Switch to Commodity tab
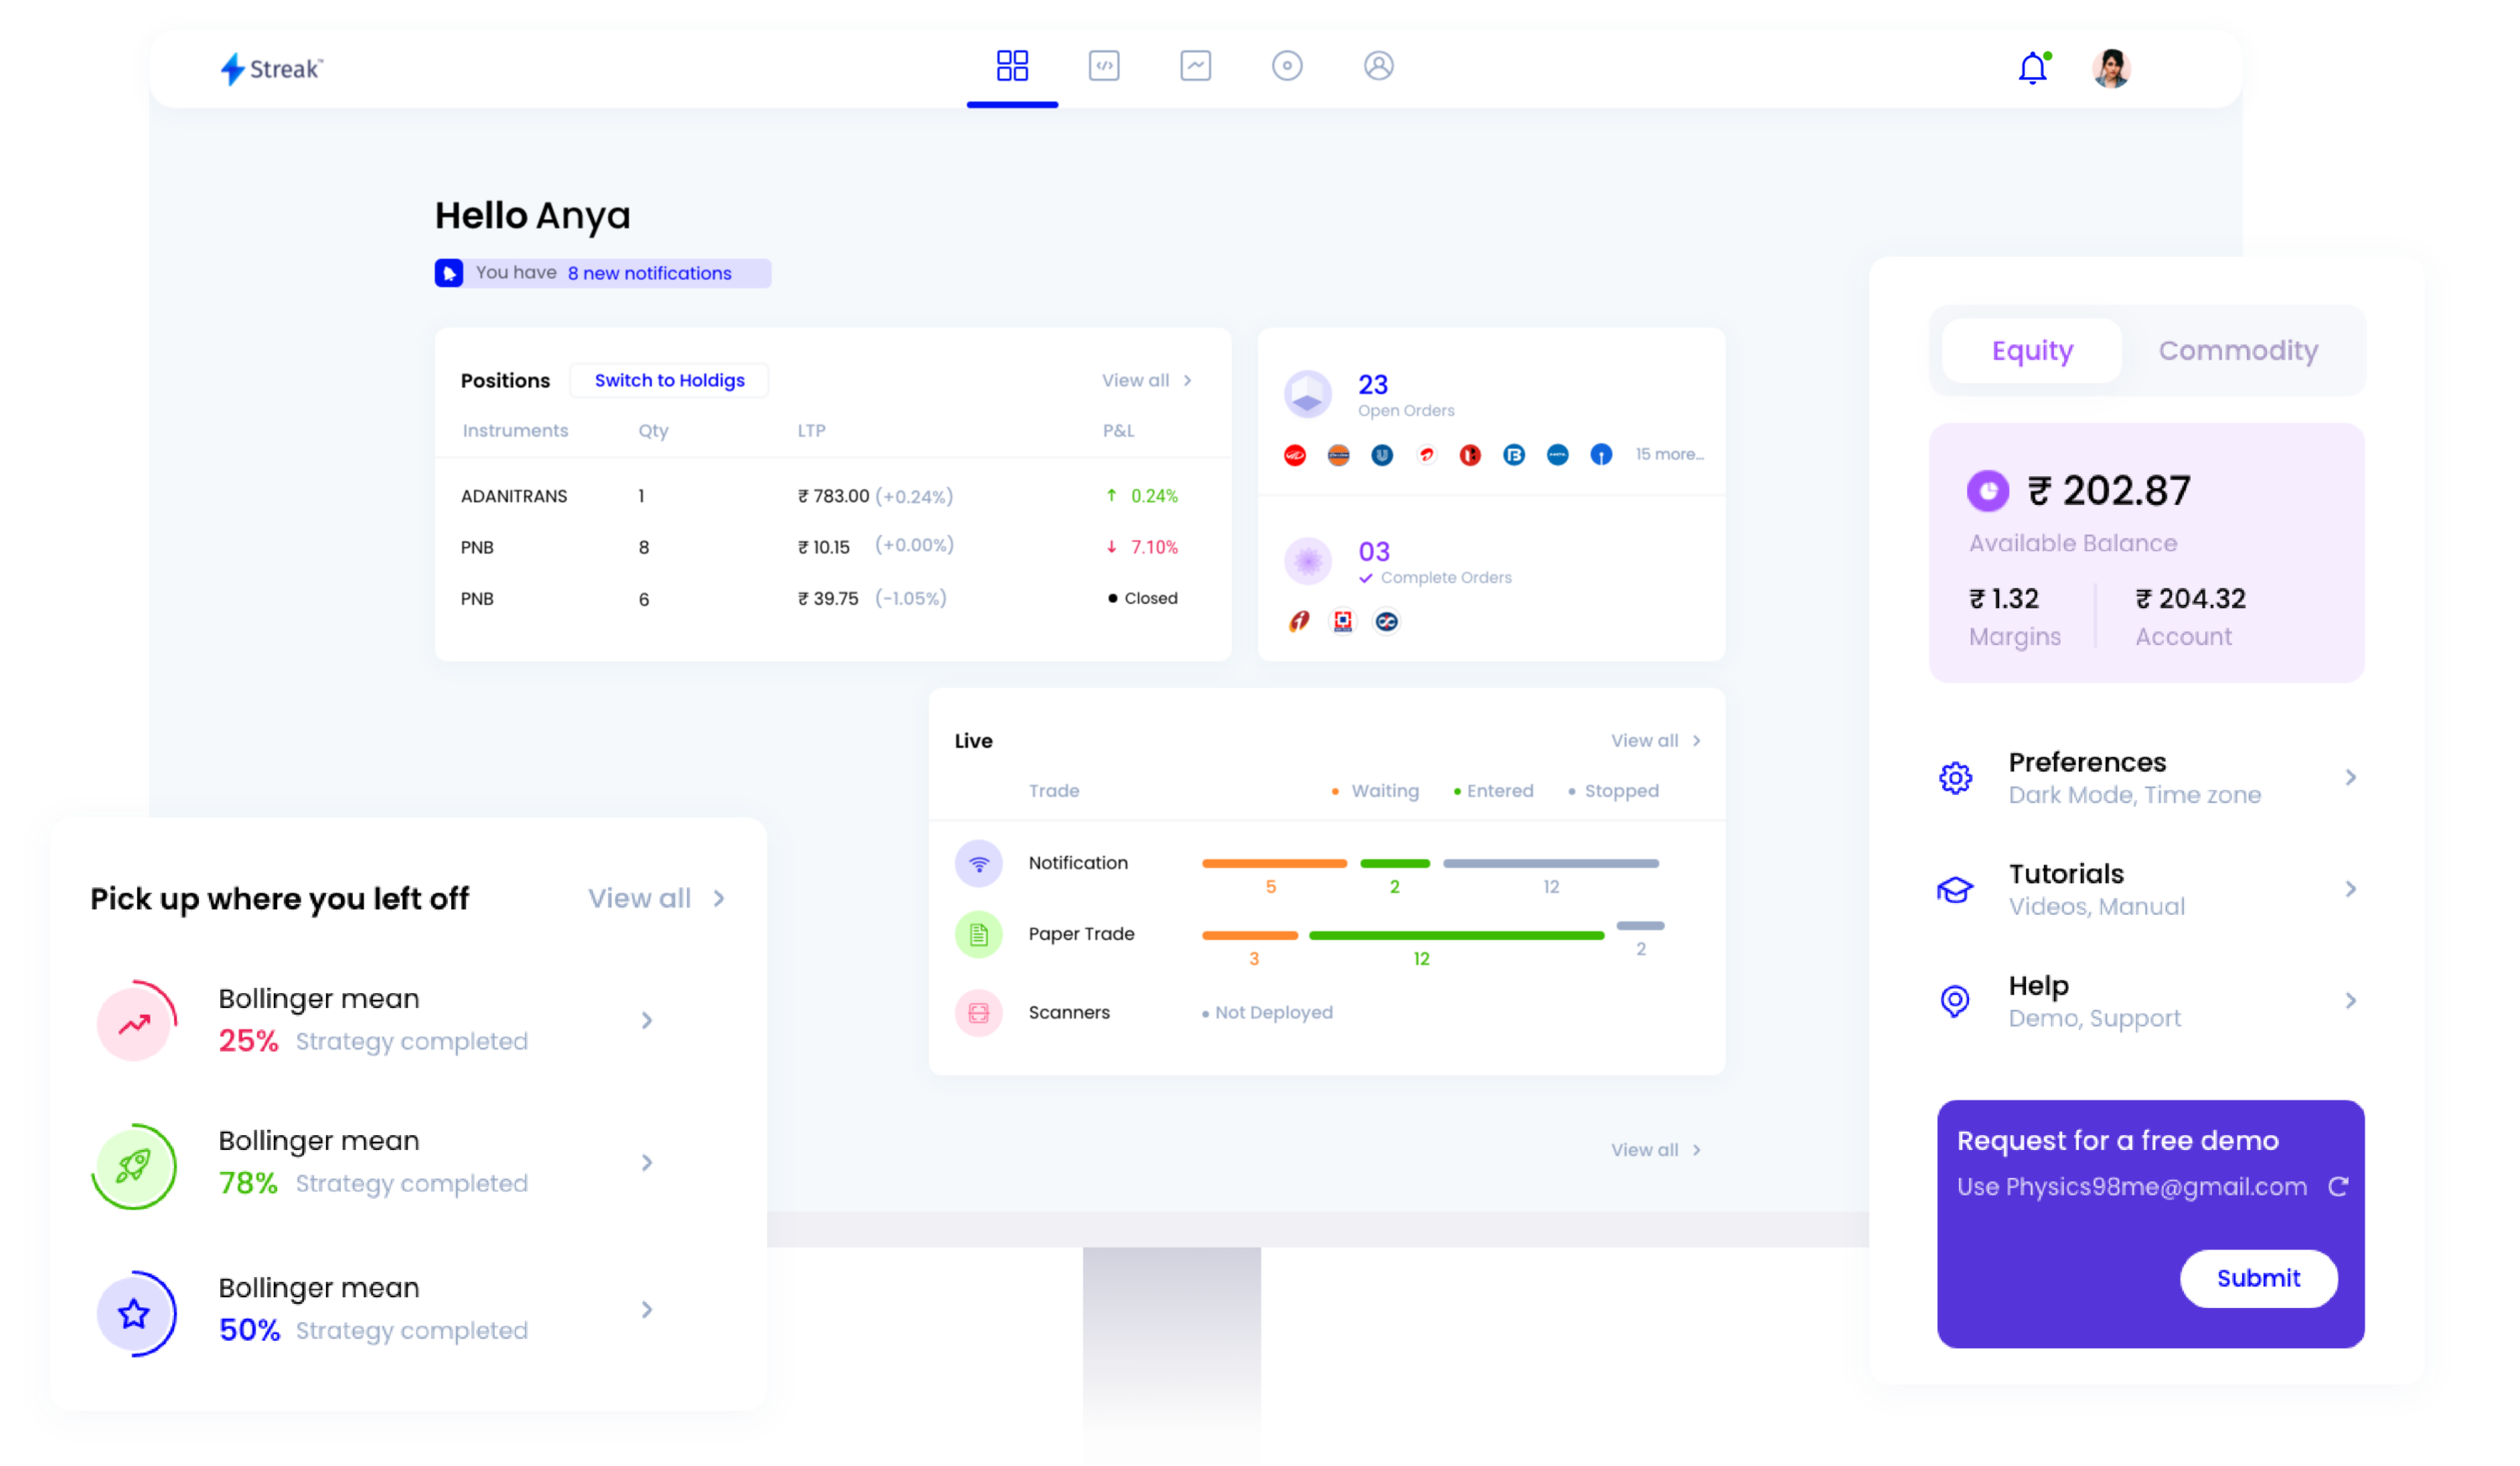The image size is (2520, 1466). pyautogui.click(x=2239, y=349)
